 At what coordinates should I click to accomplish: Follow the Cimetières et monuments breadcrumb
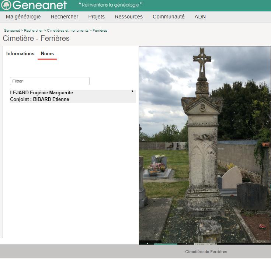pos(67,30)
